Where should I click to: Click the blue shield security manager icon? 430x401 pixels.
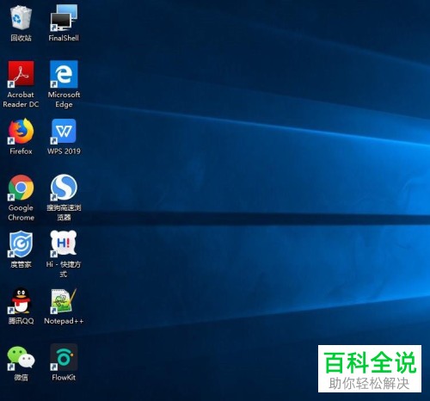[x=21, y=244]
